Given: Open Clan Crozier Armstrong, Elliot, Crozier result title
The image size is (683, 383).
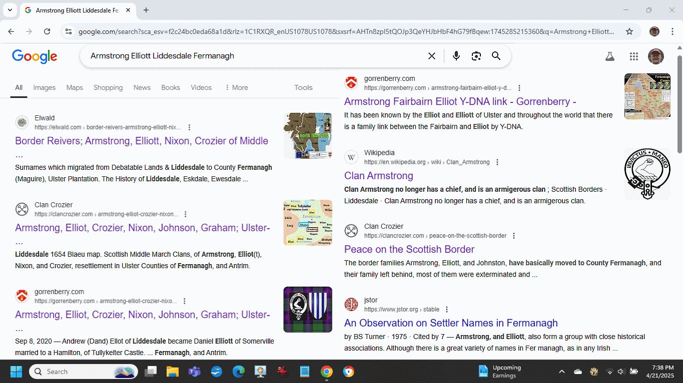Looking at the screenshot, I should (143, 228).
